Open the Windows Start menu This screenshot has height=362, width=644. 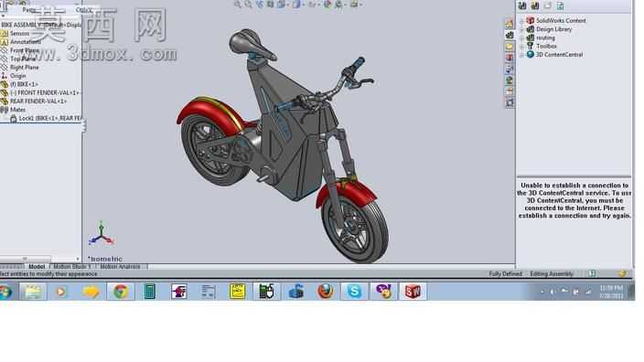point(5,292)
